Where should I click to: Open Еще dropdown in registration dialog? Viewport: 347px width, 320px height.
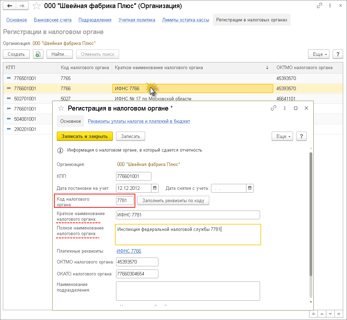tap(283, 136)
